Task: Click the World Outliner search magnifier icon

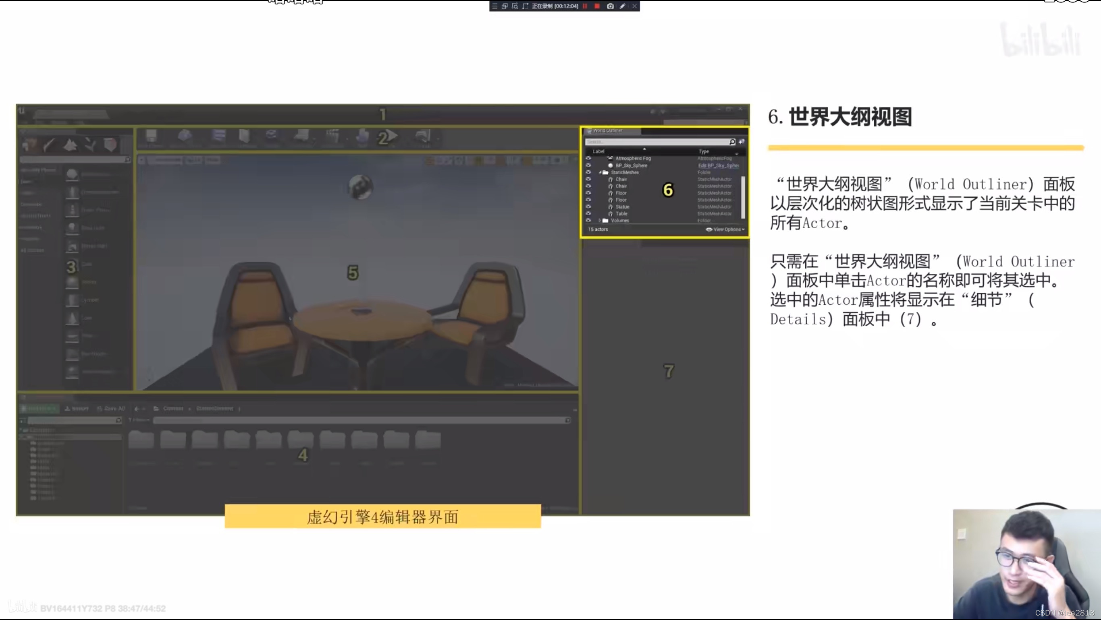Action: pyautogui.click(x=732, y=142)
